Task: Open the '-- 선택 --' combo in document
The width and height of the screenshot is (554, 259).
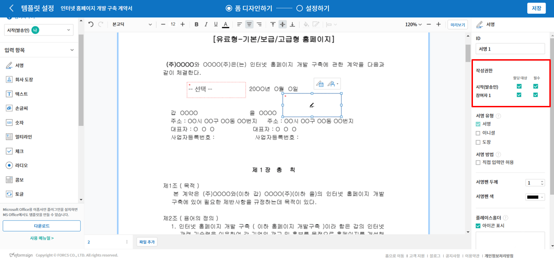Action: tap(216, 90)
